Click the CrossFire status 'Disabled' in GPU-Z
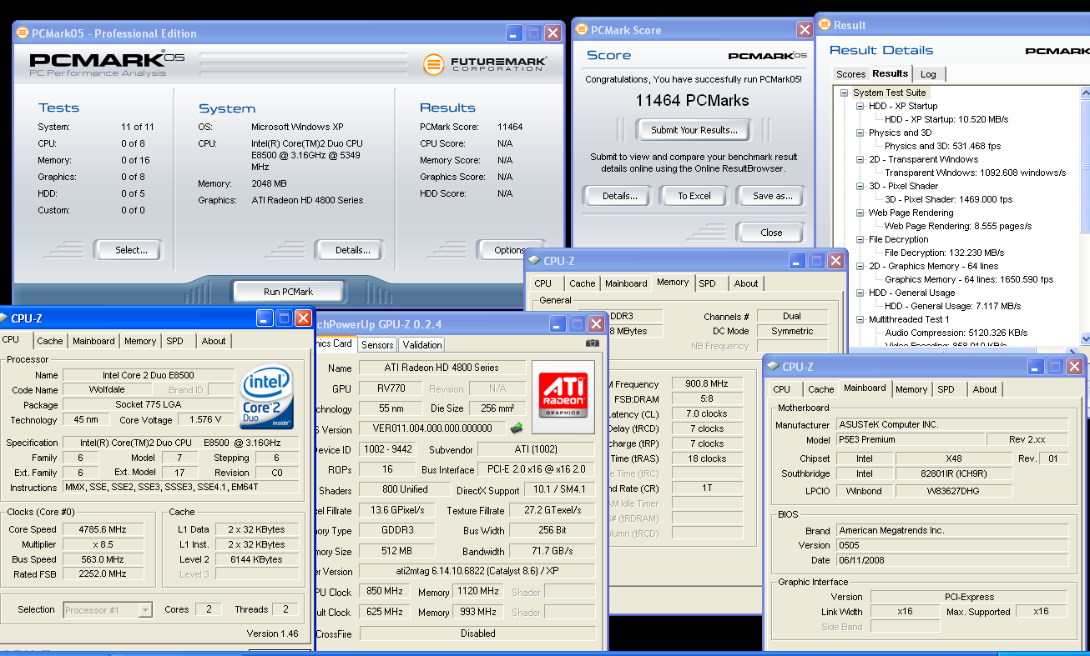Screen dimensions: 1090x656 (477, 633)
